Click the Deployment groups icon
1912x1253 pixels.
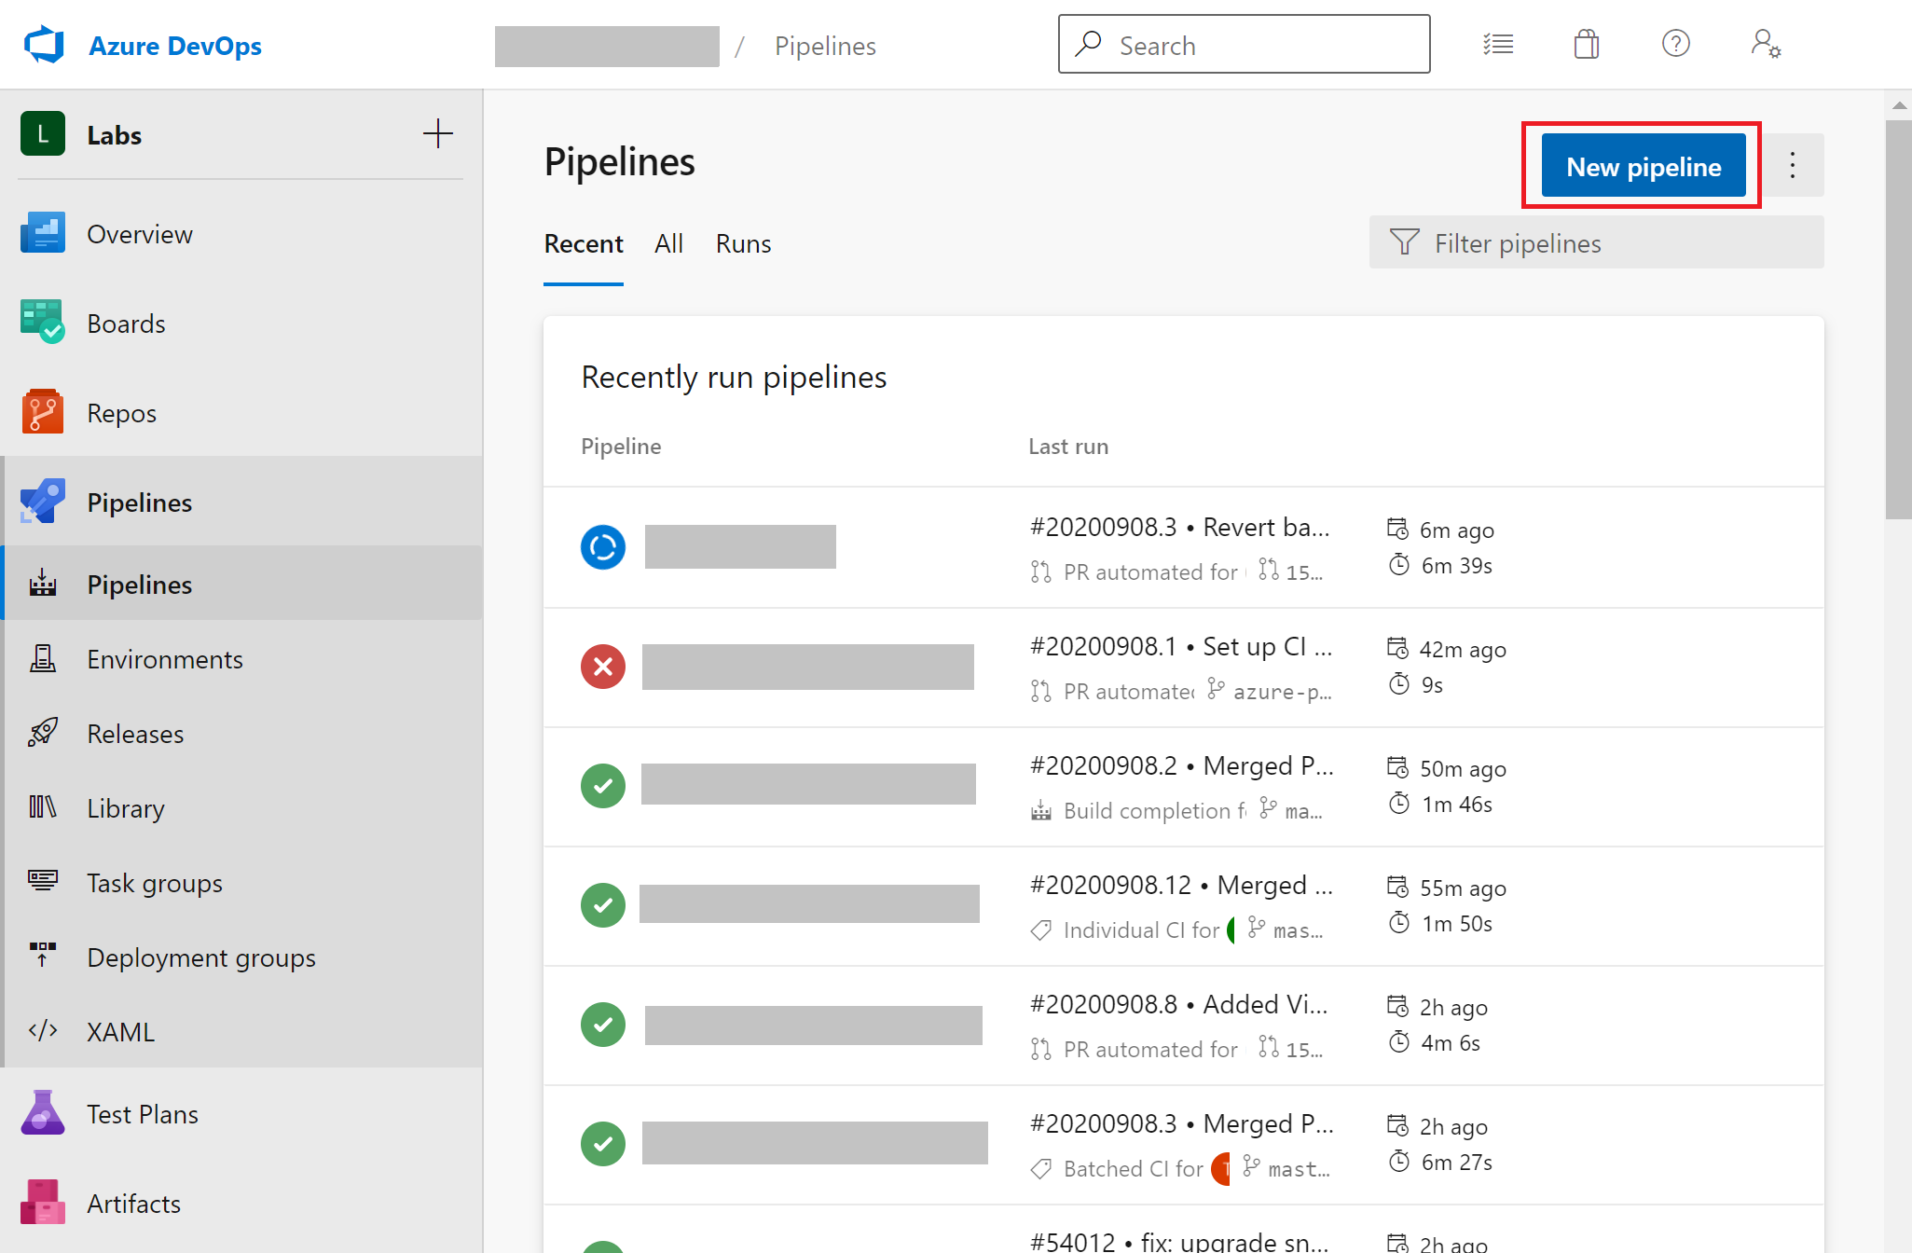[x=43, y=955]
